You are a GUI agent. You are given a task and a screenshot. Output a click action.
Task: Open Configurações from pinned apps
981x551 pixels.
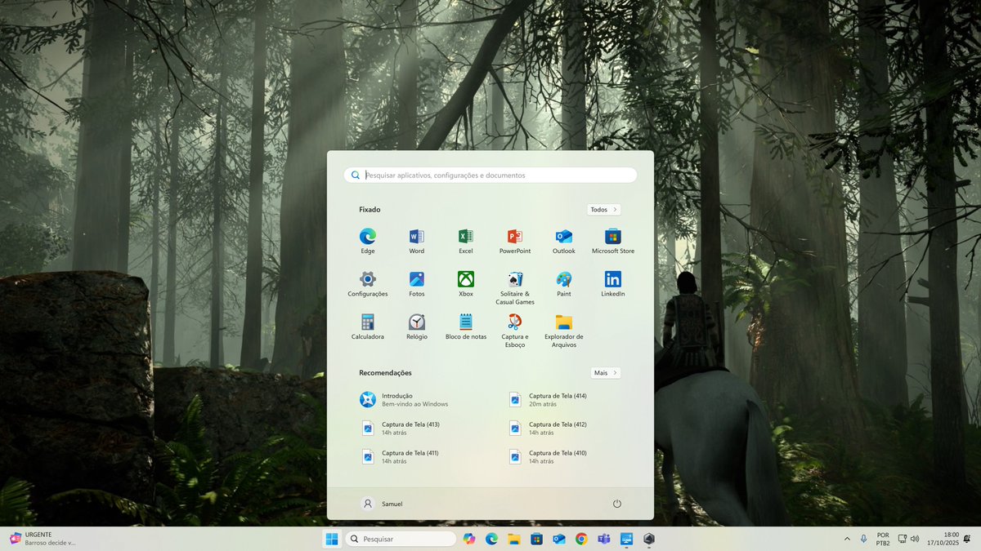[368, 283]
